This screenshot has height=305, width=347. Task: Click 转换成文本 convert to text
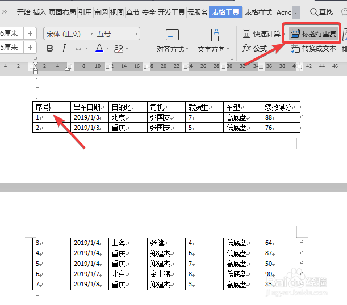tap(313, 48)
